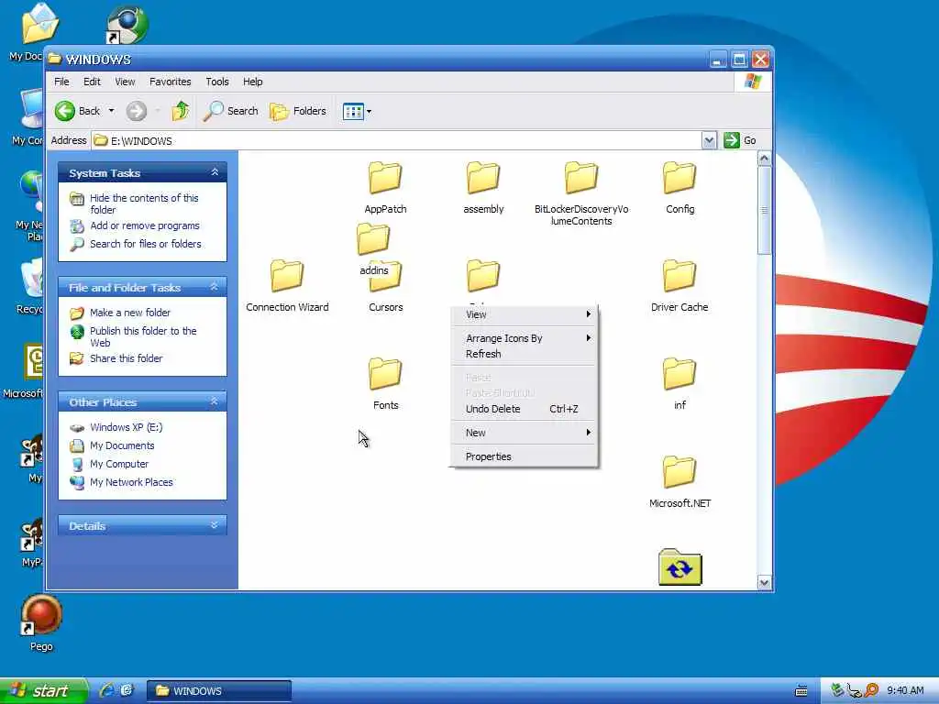
Task: Open the Edit menu
Action: click(92, 82)
